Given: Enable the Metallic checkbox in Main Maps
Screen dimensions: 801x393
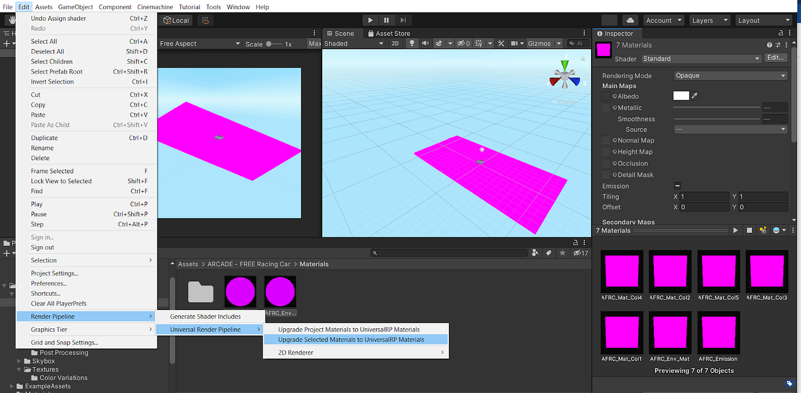Looking at the screenshot, I should [x=606, y=108].
